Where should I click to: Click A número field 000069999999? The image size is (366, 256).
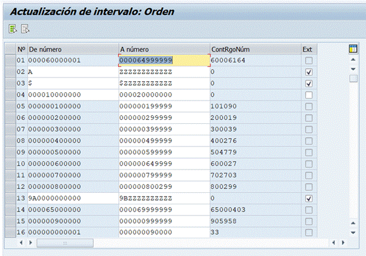click(x=165, y=210)
